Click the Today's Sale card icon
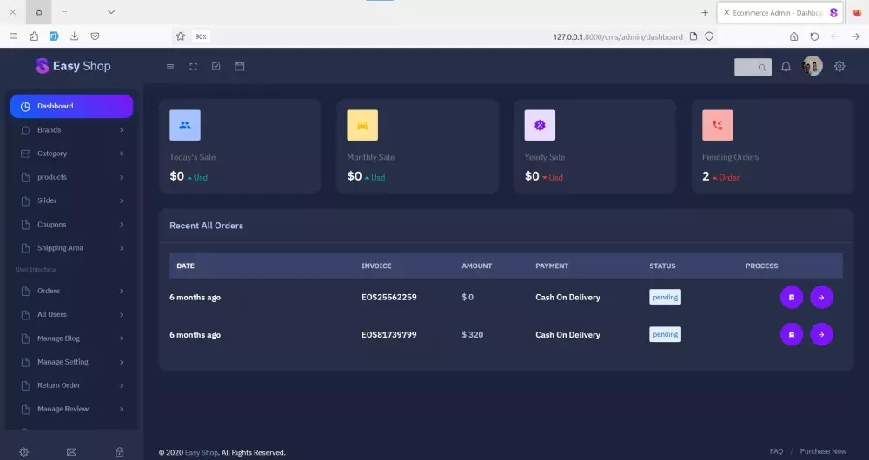The width and height of the screenshot is (869, 460). click(185, 125)
